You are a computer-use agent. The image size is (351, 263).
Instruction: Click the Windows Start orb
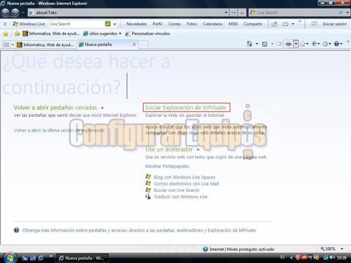pos(9,258)
